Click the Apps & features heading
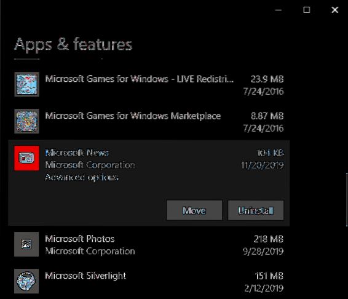Viewport: 348px width, 299px height. click(73, 45)
